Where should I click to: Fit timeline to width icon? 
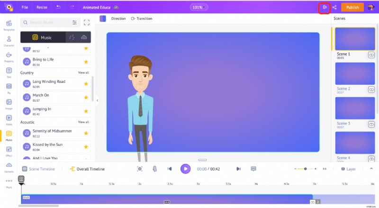[x=325, y=169]
